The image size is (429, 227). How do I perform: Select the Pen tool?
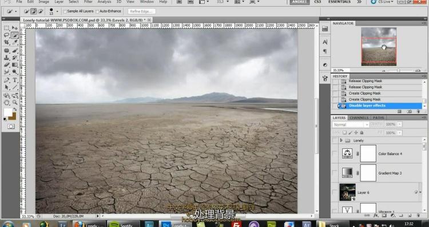6,80
